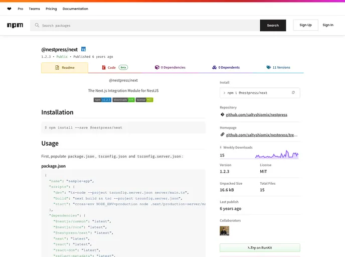
Task: Focus the Search packages input field
Action: [x=145, y=25]
